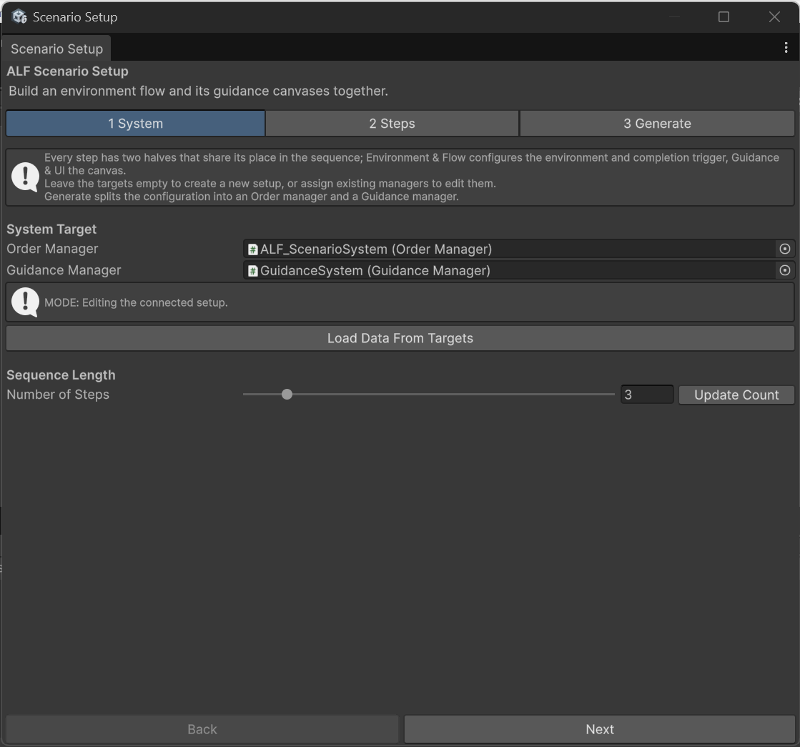Screen dimensions: 800x747
Task: Click script icon beside GuidanceSystem
Action: point(252,270)
